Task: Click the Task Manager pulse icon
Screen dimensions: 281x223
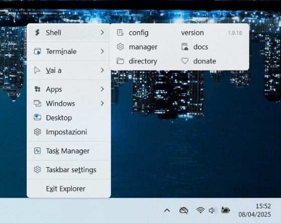Action: (x=37, y=151)
